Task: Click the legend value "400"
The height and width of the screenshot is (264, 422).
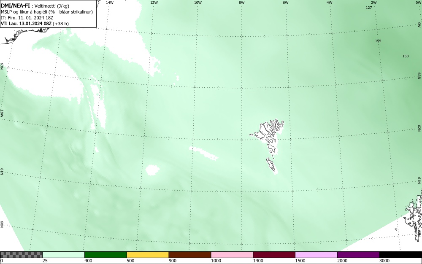Action: [x=88, y=261]
